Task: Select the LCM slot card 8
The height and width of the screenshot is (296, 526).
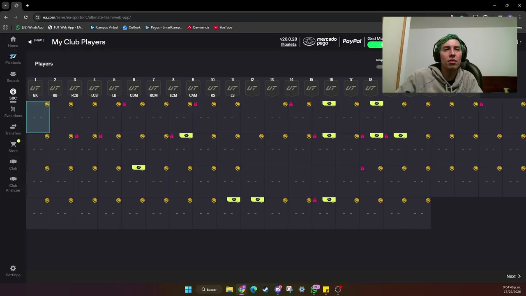Action: 173,88
